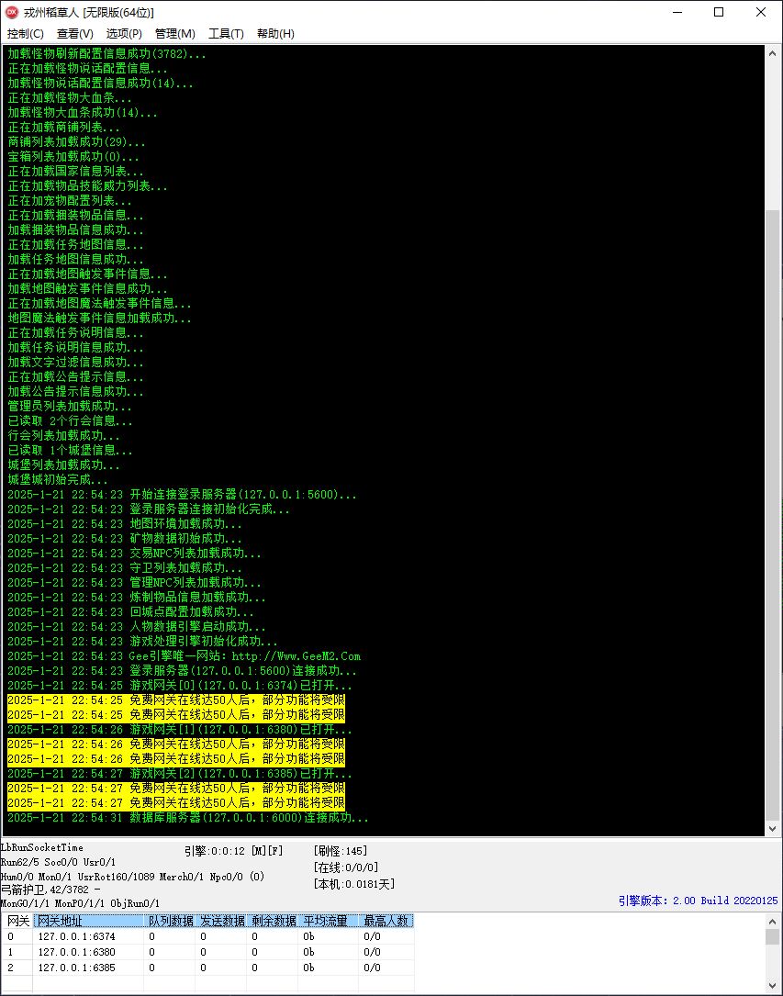The width and height of the screenshot is (783, 996).
Task: Click log line 城堡城初始完成
Action: [x=57, y=479]
